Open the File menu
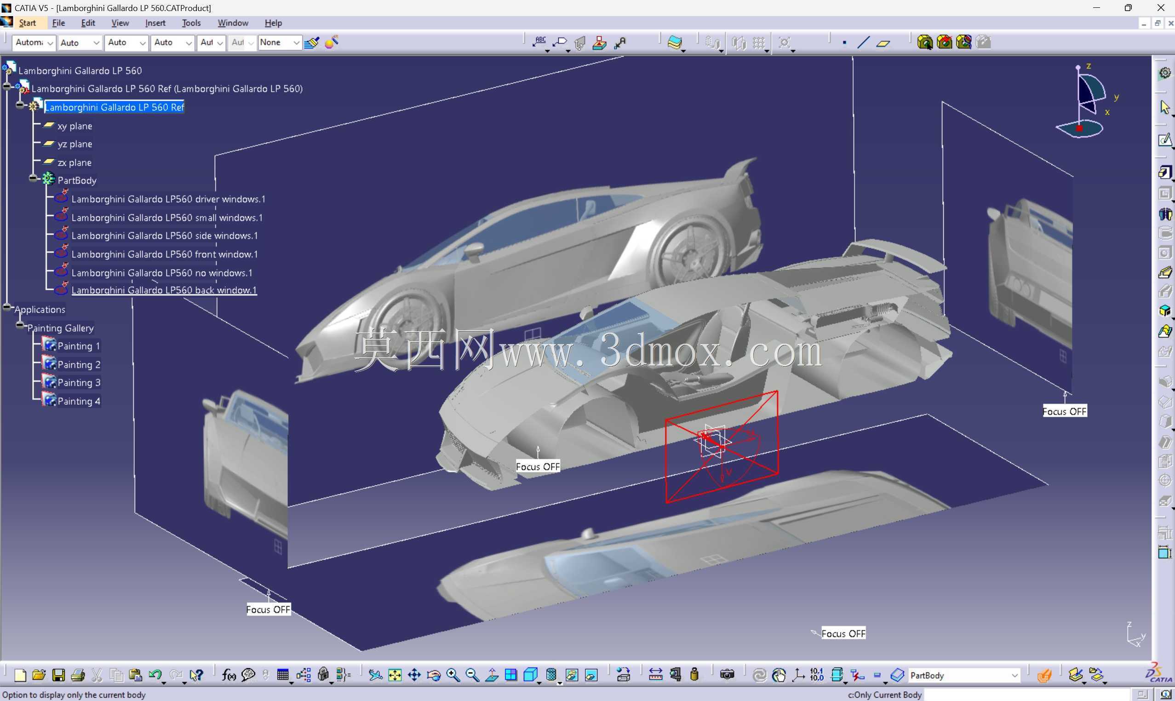Viewport: 1175px width, 701px height. pyautogui.click(x=58, y=23)
